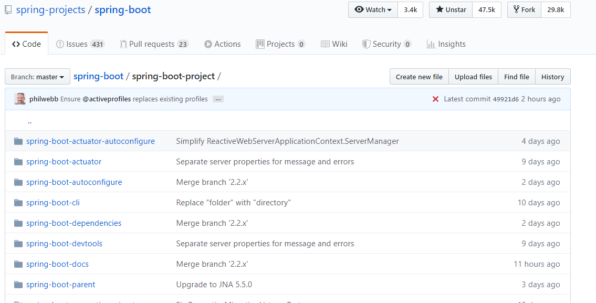Open the spring-boot-devtools folder link

click(x=64, y=243)
